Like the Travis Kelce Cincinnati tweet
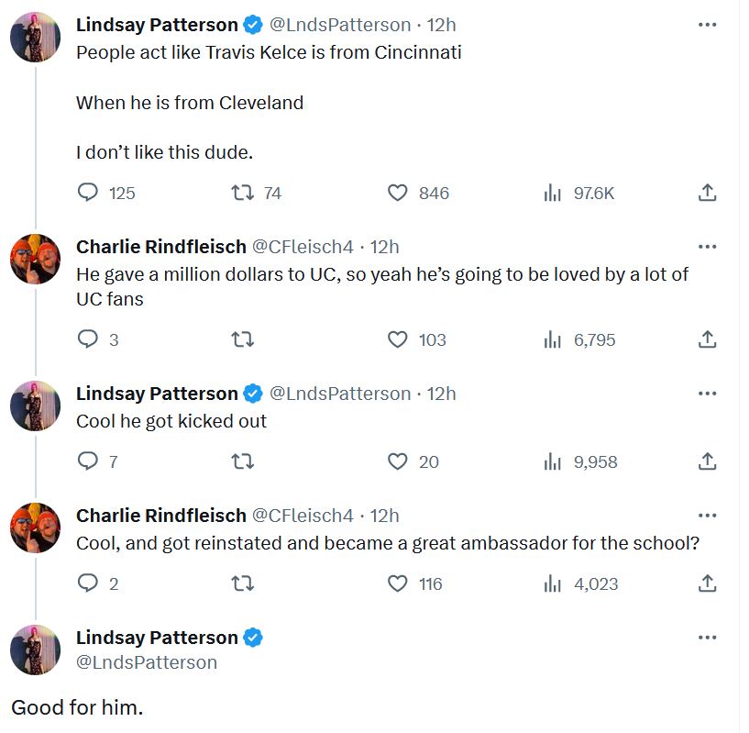The image size is (749, 733). [x=418, y=194]
